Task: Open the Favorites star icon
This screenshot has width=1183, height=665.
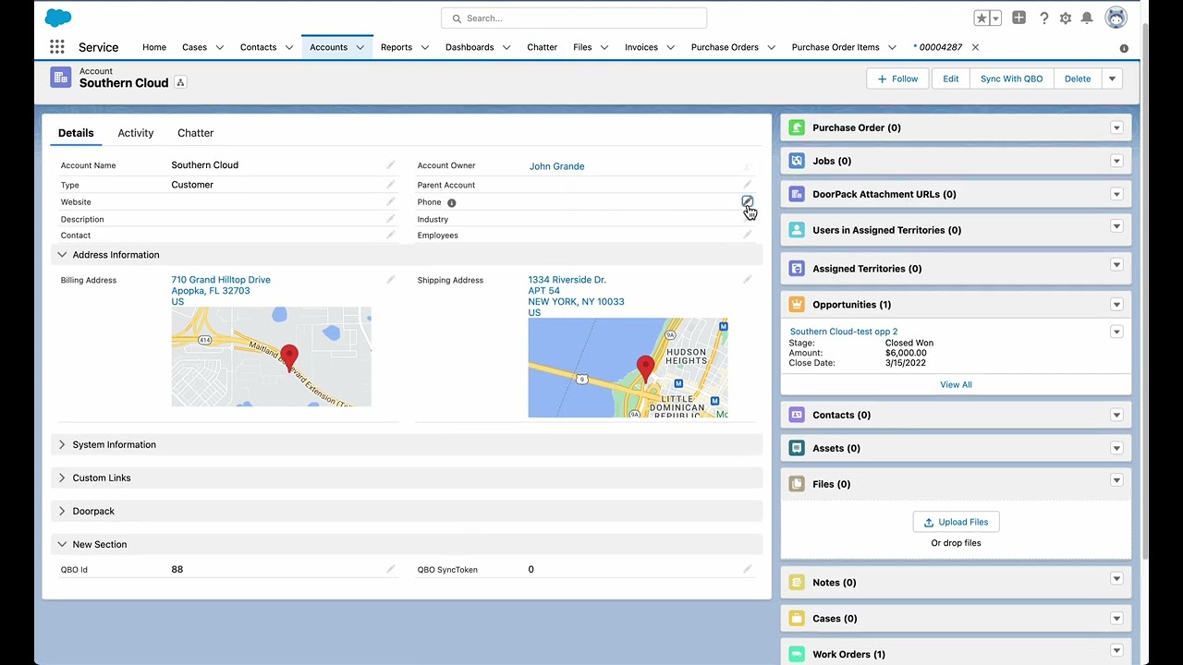Action: tap(982, 18)
